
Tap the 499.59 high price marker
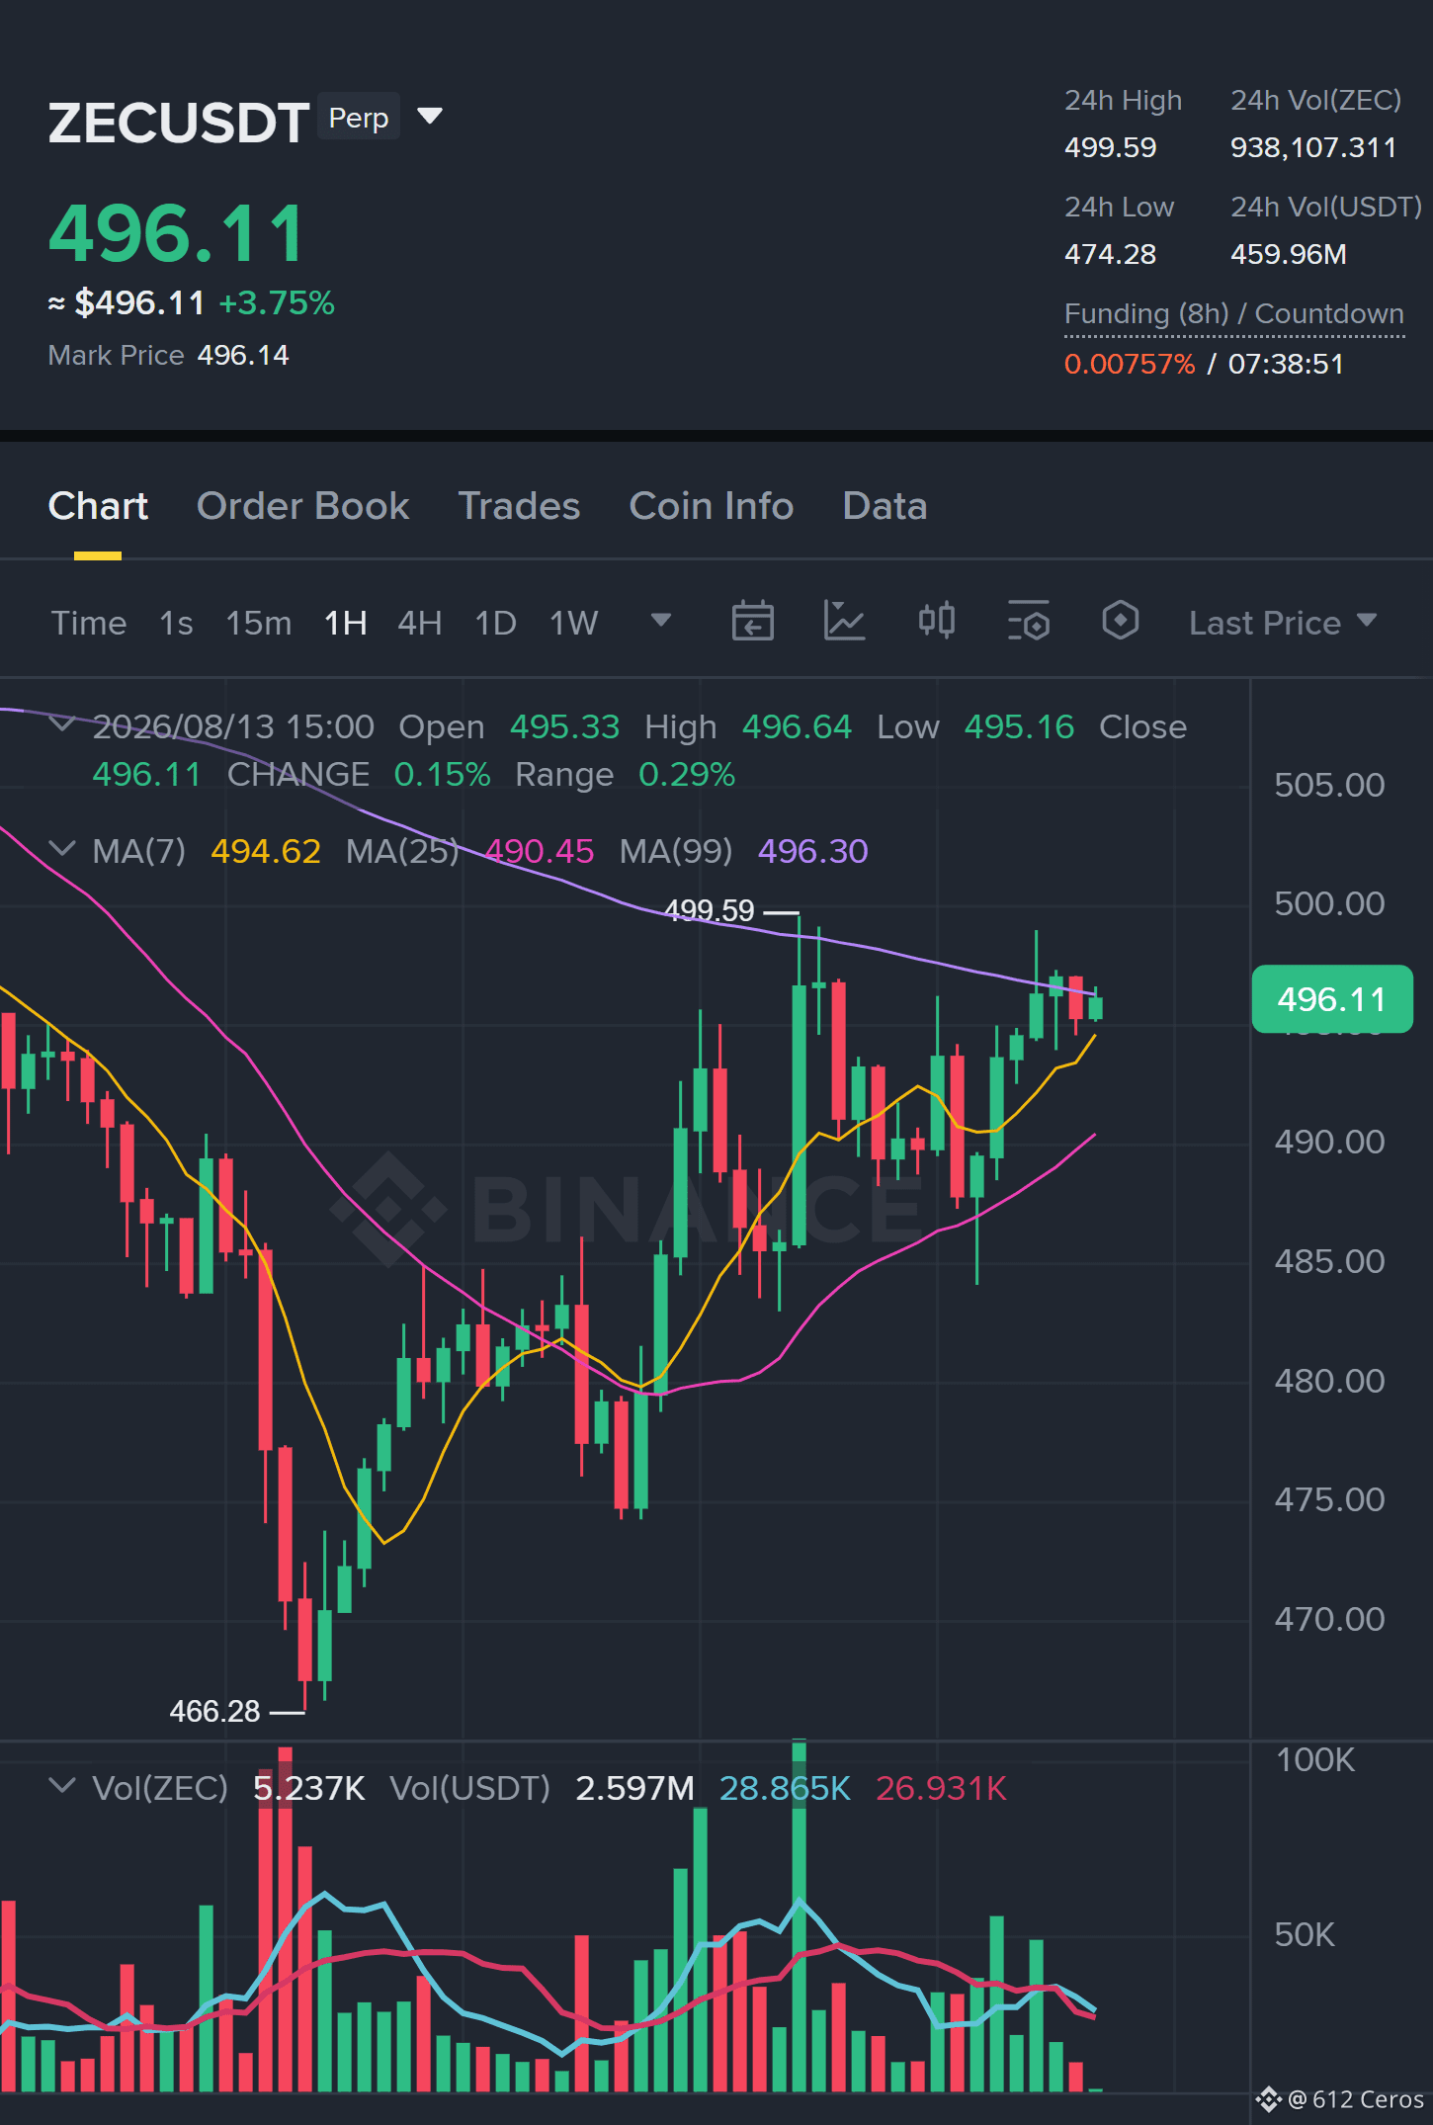click(709, 910)
